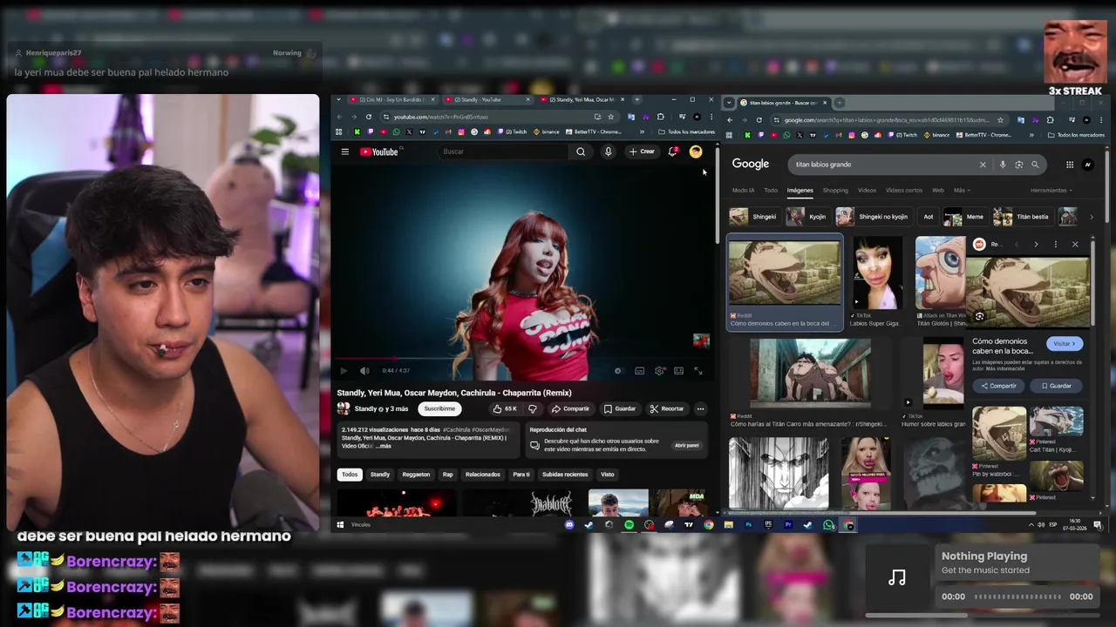Screen dimensions: 1116x627
Task: Close the Google image preview panel
Action: (1075, 245)
